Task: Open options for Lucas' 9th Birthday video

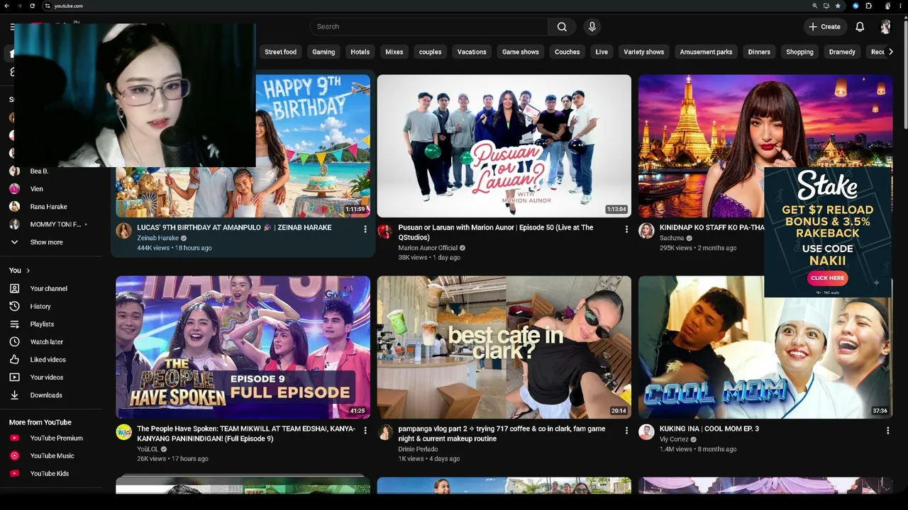Action: click(365, 229)
